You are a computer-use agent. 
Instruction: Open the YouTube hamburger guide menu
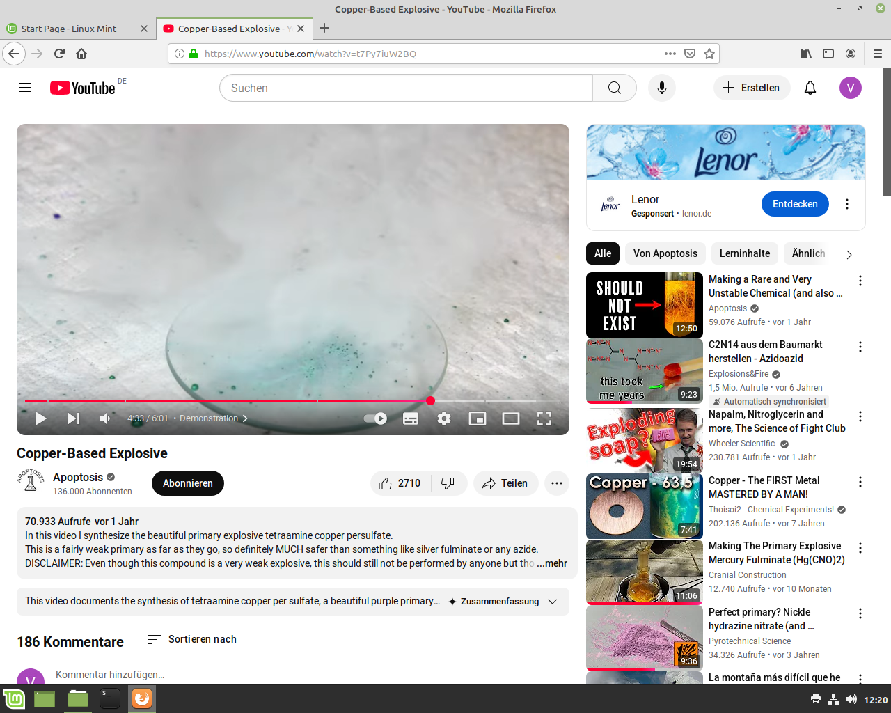25,88
